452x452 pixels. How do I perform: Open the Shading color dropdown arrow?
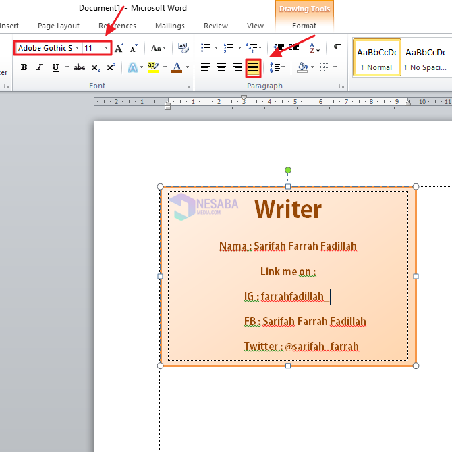point(313,67)
